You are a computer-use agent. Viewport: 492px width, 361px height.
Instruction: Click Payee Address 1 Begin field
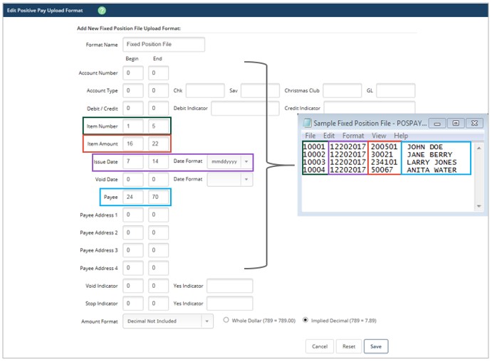point(133,215)
